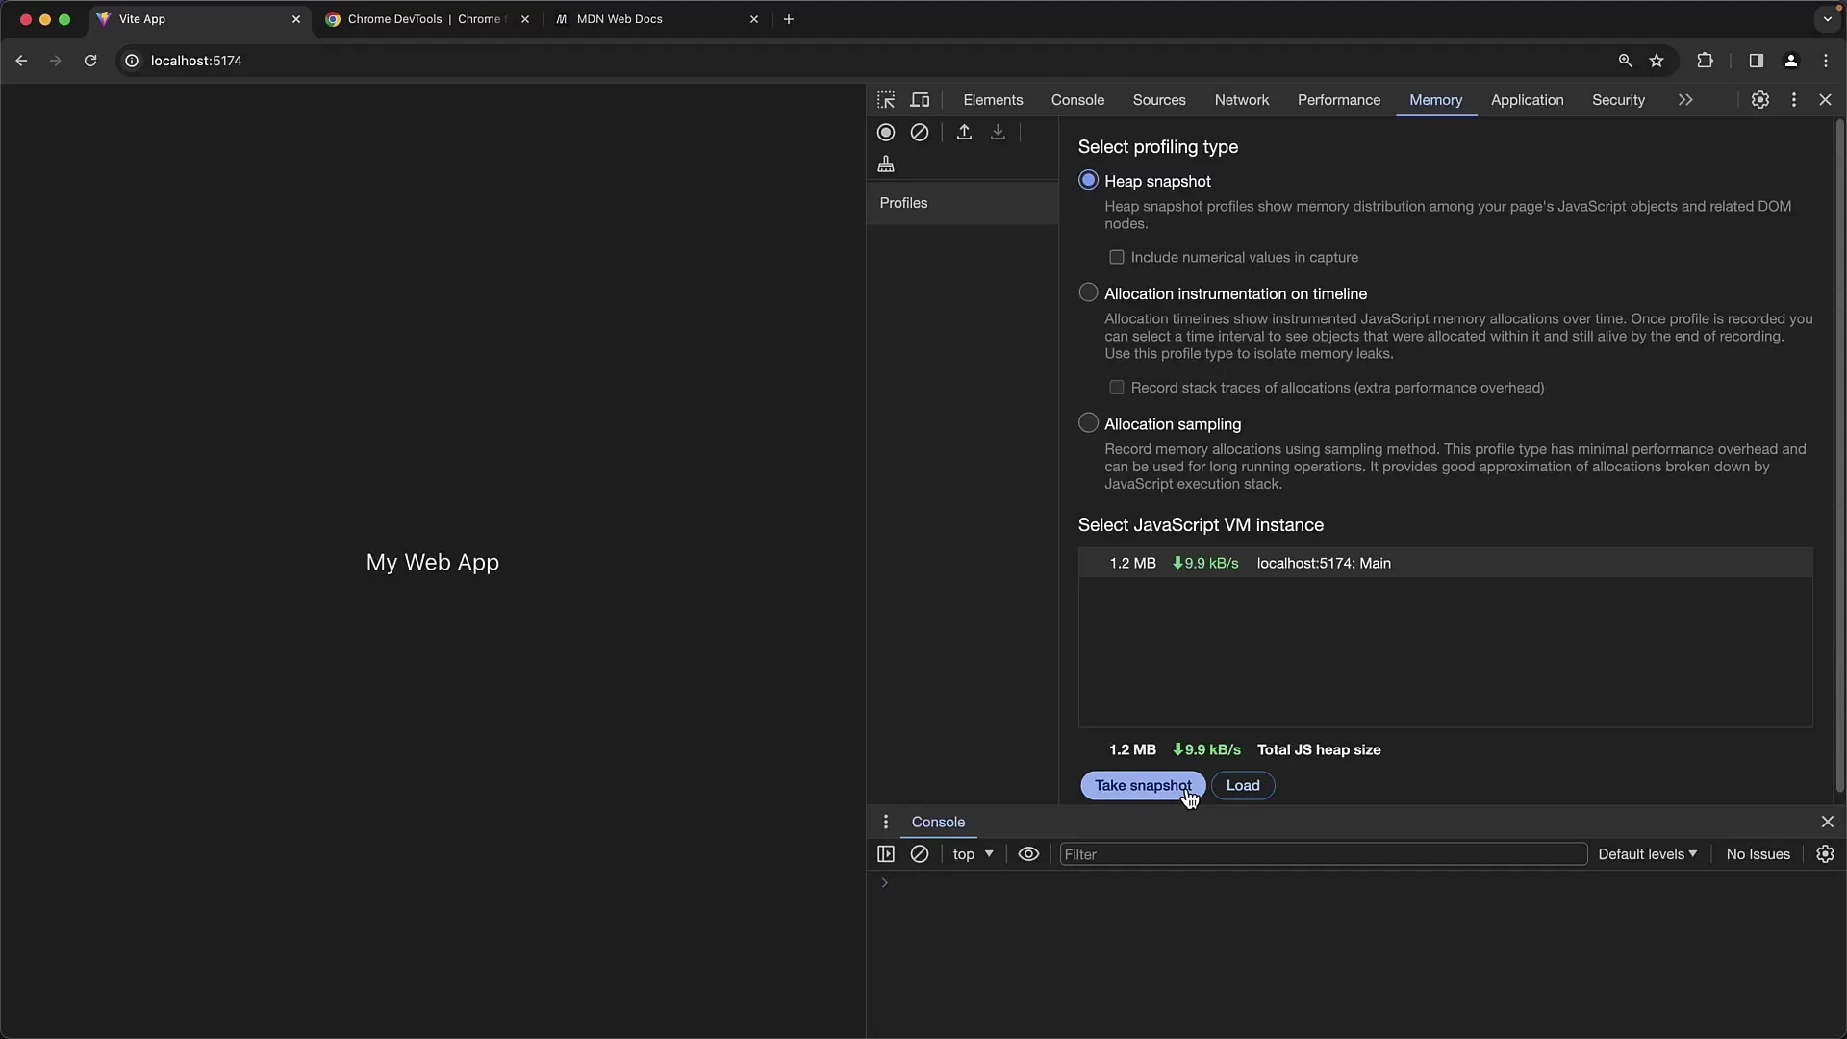Enable Include numerical values in capture
This screenshot has height=1039, width=1847.
pyautogui.click(x=1117, y=257)
